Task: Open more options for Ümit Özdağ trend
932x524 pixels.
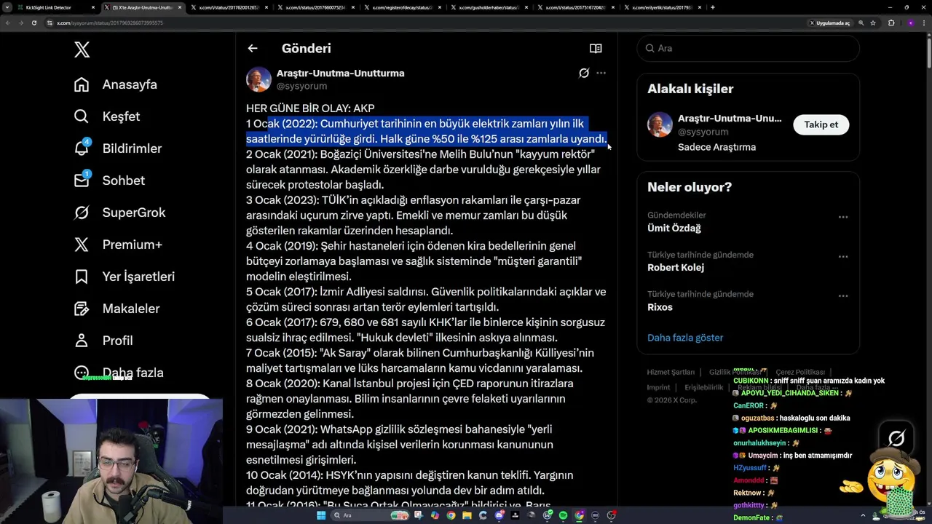Action: point(842,217)
